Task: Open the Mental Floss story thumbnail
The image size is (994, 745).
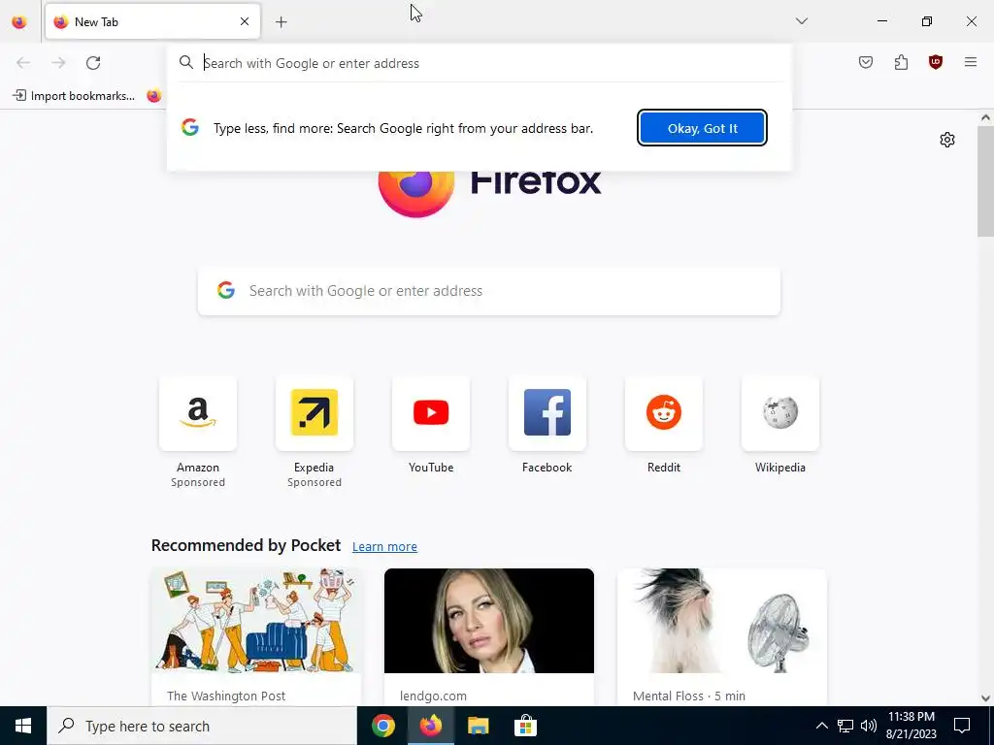Action: 722,621
